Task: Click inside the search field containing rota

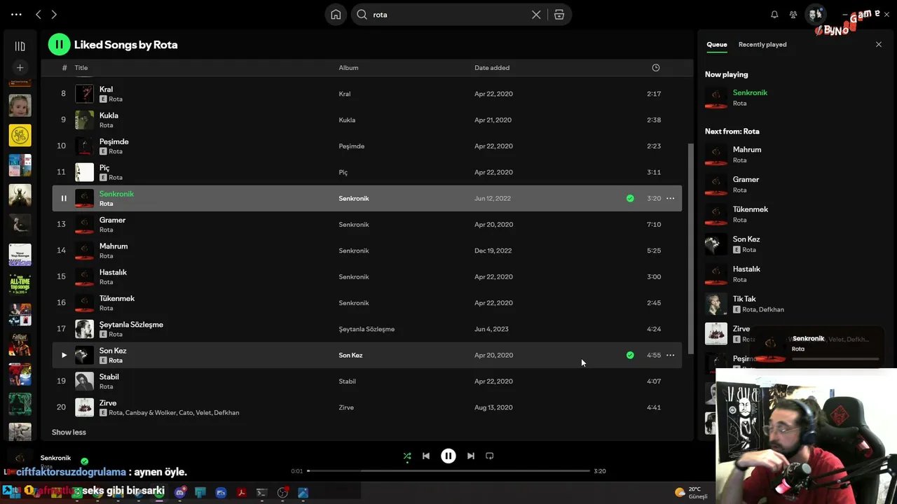Action: click(x=448, y=15)
